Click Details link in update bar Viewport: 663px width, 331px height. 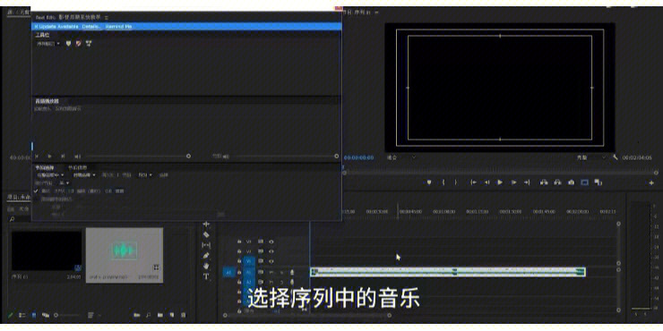pos(91,26)
